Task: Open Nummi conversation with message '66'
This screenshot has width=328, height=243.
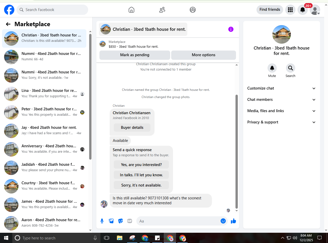Action: [44, 57]
